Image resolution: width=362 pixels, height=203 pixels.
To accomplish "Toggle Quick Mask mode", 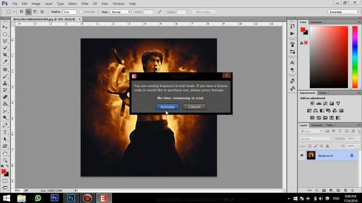I will pyautogui.click(x=5, y=181).
